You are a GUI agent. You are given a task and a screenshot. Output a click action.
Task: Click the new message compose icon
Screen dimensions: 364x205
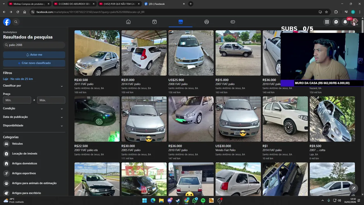[x=353, y=188]
